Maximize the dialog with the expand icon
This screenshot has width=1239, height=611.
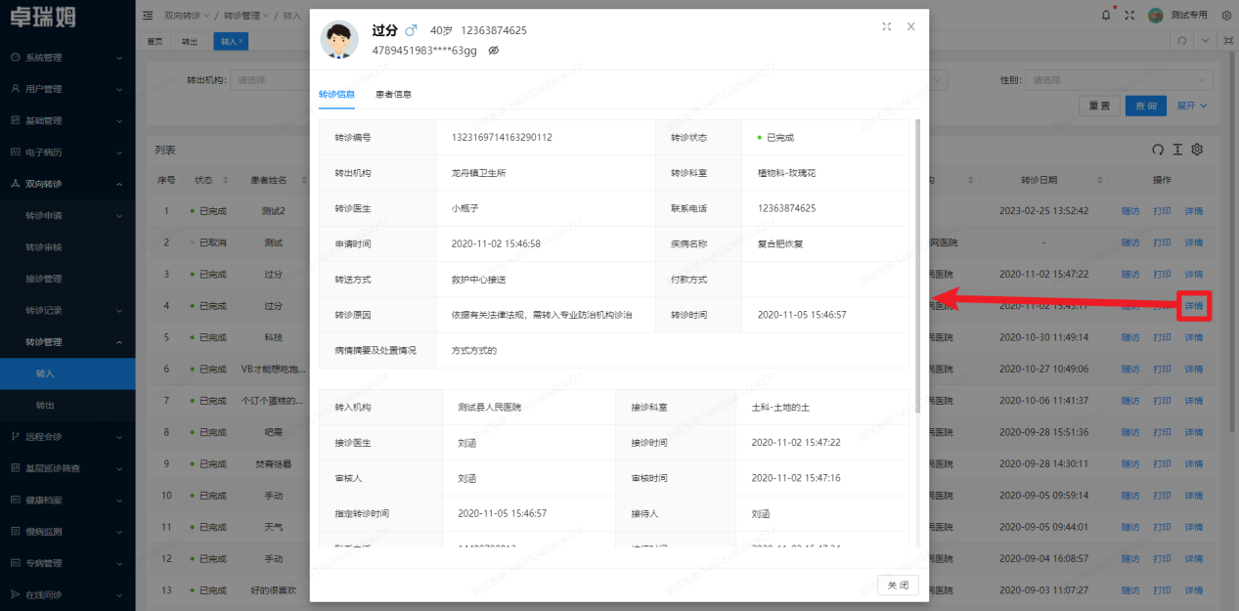886,27
